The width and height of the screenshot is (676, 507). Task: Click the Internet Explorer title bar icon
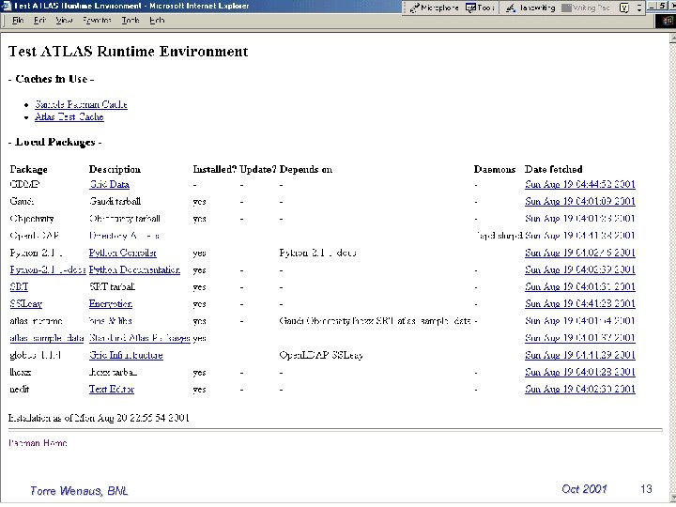[6, 6]
